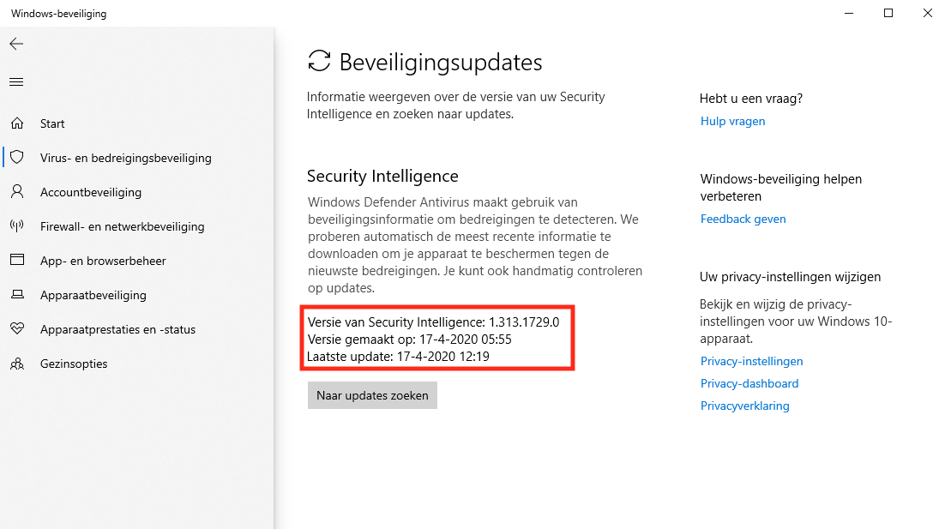Click the Gezinsopties family icon
This screenshot has width=945, height=529.
[x=16, y=364]
